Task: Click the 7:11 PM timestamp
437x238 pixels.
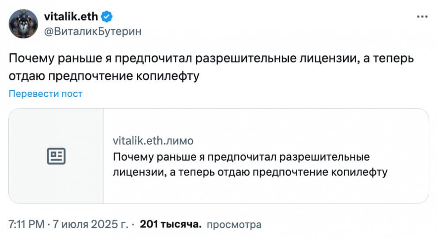Action: tap(26, 224)
